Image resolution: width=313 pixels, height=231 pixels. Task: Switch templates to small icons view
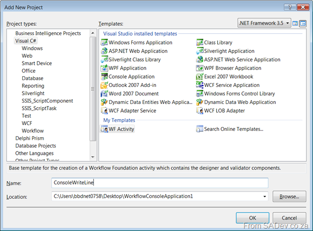coord(303,23)
